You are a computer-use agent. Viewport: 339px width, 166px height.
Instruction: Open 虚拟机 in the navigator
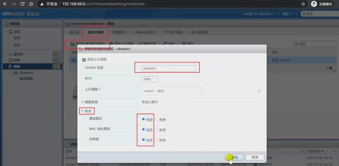click(x=18, y=54)
